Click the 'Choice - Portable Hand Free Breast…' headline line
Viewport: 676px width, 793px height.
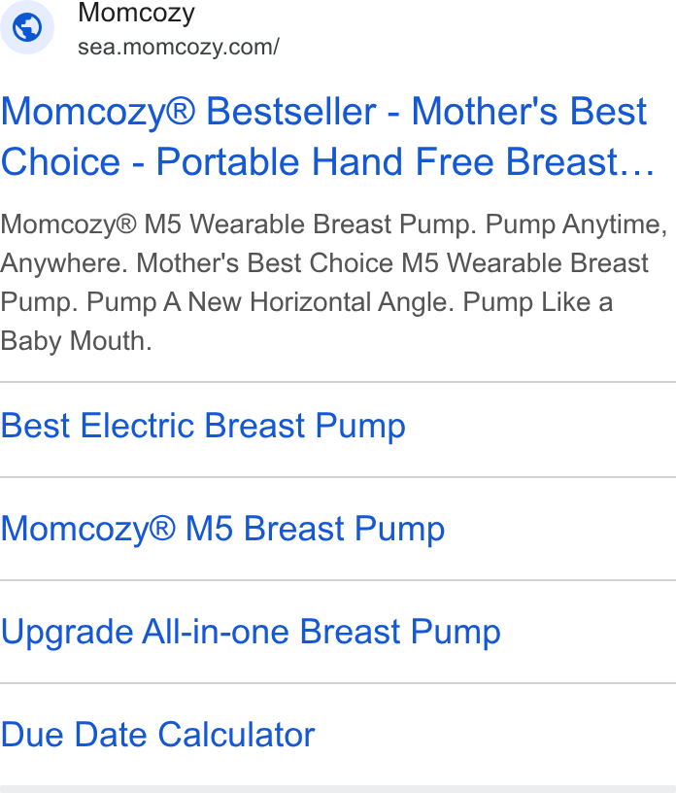327,162
